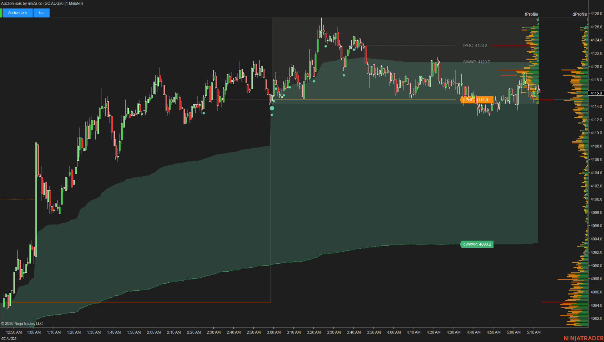Select the 2:00 AM time axis label
This screenshot has width=604, height=342.
pyautogui.click(x=154, y=332)
